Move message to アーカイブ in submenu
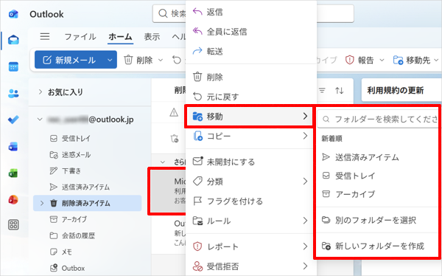 click(x=378, y=194)
